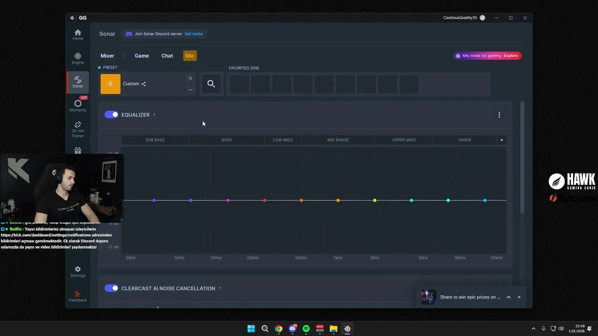This screenshot has width=598, height=336.
Task: Click the UPPER MIDS band header
Action: pos(404,140)
